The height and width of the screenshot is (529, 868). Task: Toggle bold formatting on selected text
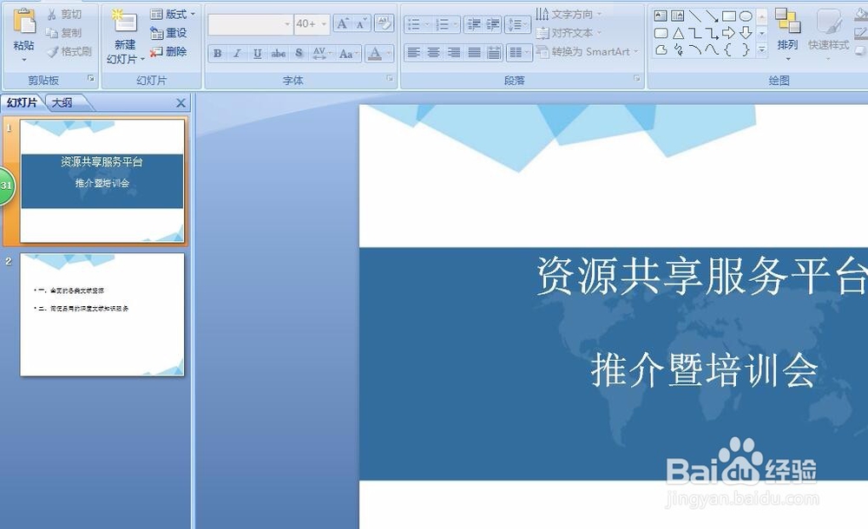pos(217,53)
